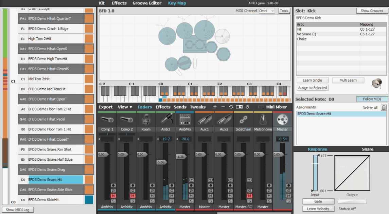Click the Amb3 fader handle at -5.06
The width and height of the screenshot is (389, 214).
coord(161,162)
